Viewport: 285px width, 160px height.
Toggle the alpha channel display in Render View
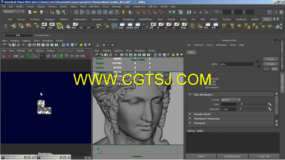pos(48,56)
